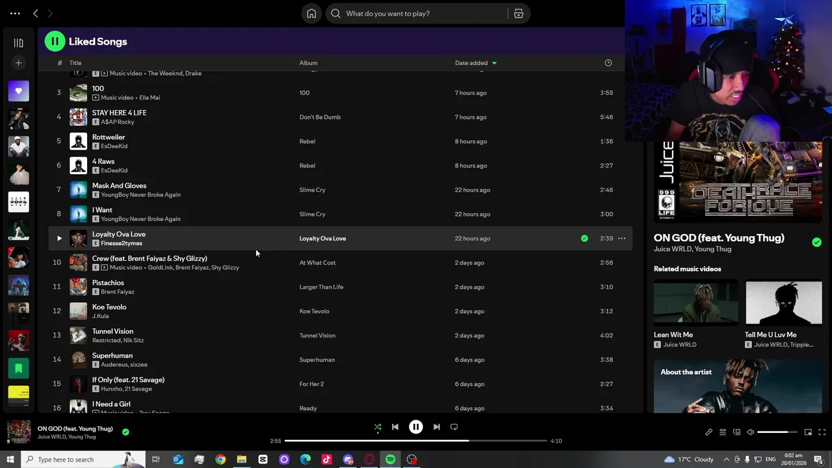The height and width of the screenshot is (468, 832).
Task: Sort by Title column header
Action: click(x=75, y=63)
